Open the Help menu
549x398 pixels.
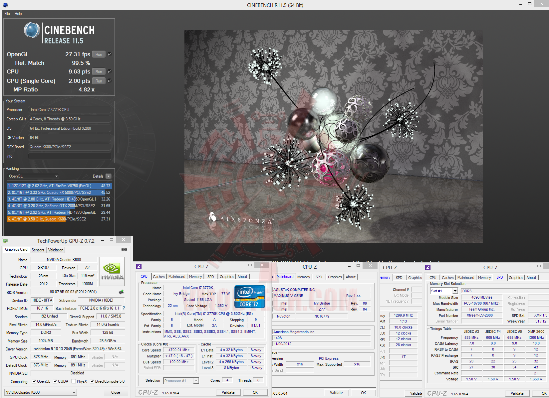[x=18, y=14]
